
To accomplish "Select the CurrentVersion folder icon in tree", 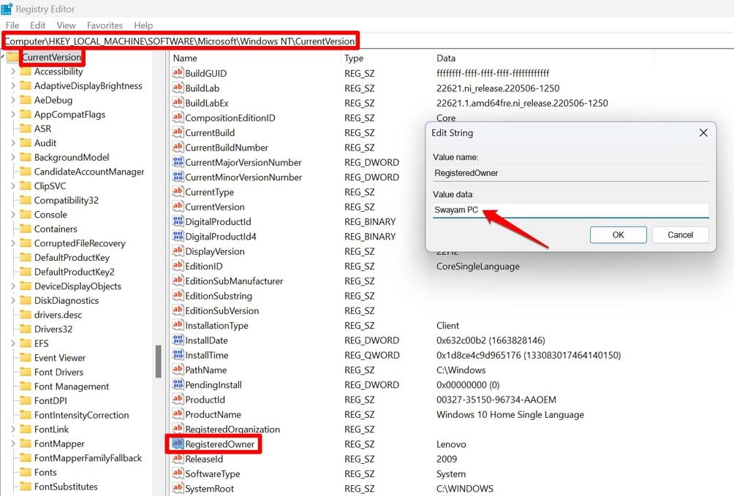I will point(13,57).
